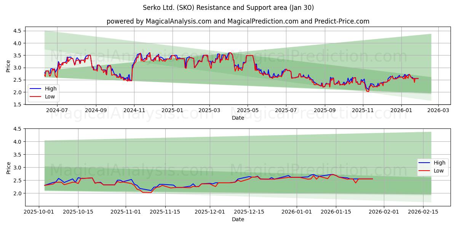Click the '4.5' y-axis tick on bottom chart
The image size is (457, 228).
pos(18,129)
